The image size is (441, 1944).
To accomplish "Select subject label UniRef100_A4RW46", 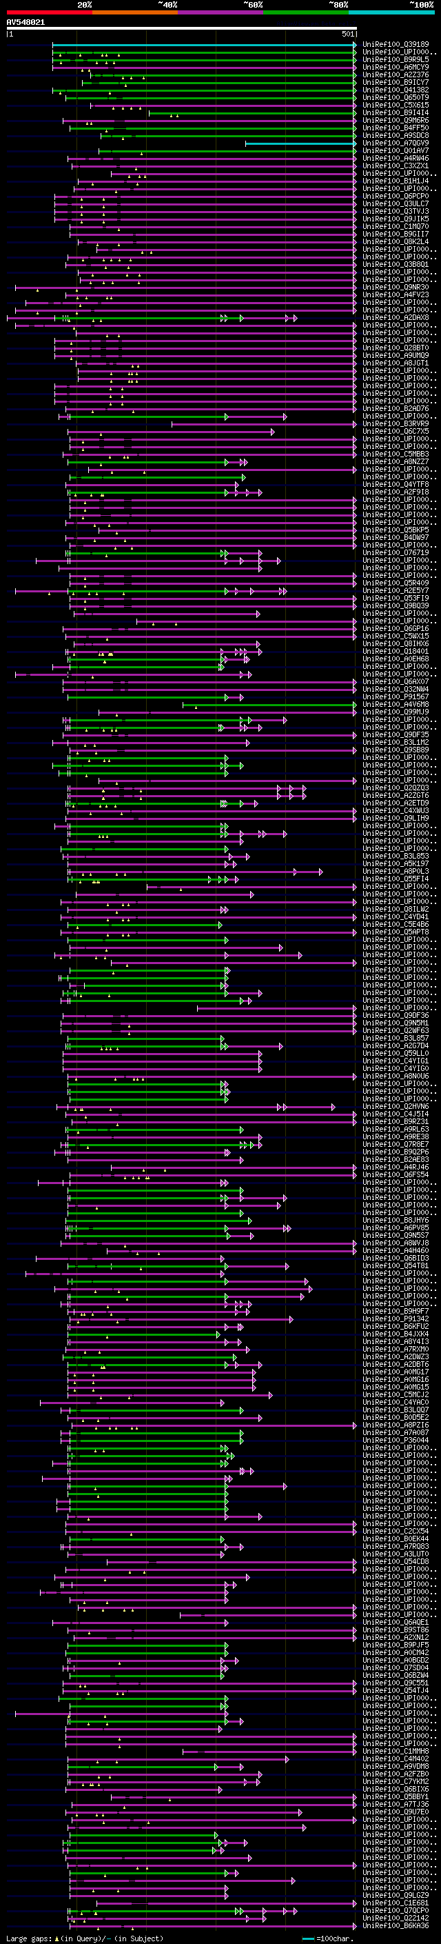I will tap(395, 159).
